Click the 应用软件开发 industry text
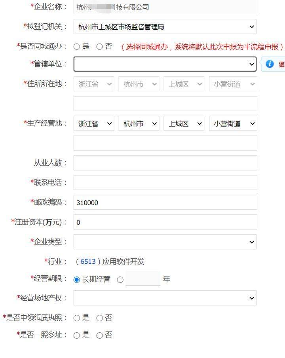The image size is (285, 358). coord(123,261)
